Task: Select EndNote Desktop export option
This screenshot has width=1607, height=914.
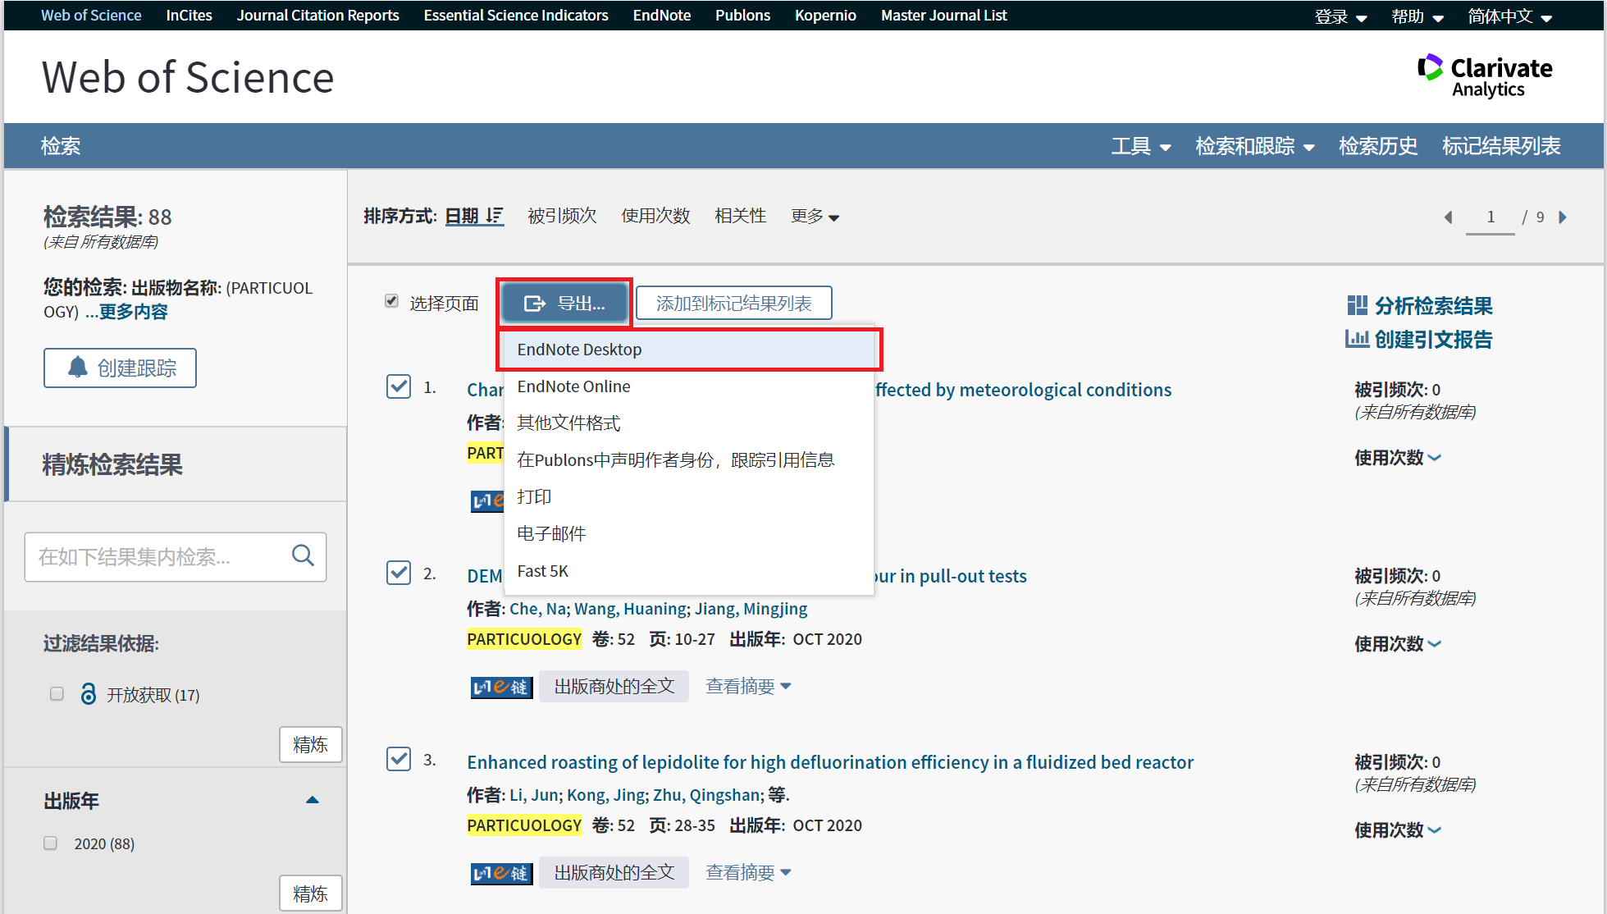Action: (689, 350)
